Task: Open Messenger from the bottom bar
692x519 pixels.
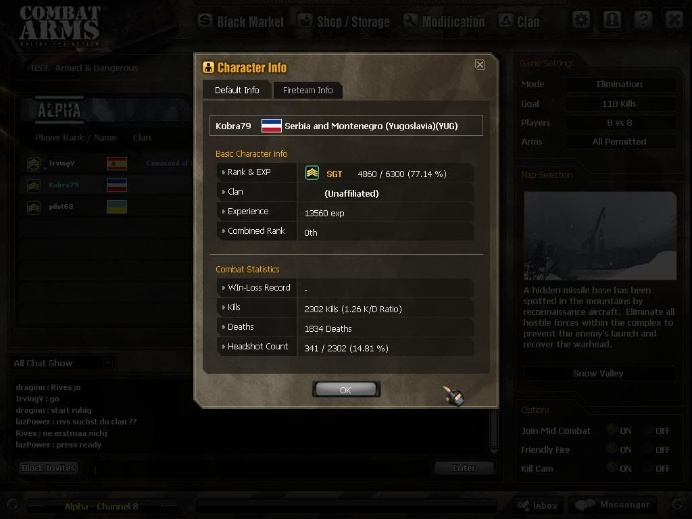Action: coord(612,505)
